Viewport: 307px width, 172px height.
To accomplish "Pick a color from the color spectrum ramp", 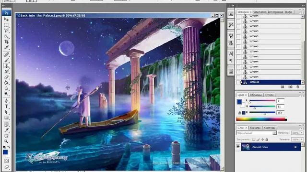I will (261, 119).
